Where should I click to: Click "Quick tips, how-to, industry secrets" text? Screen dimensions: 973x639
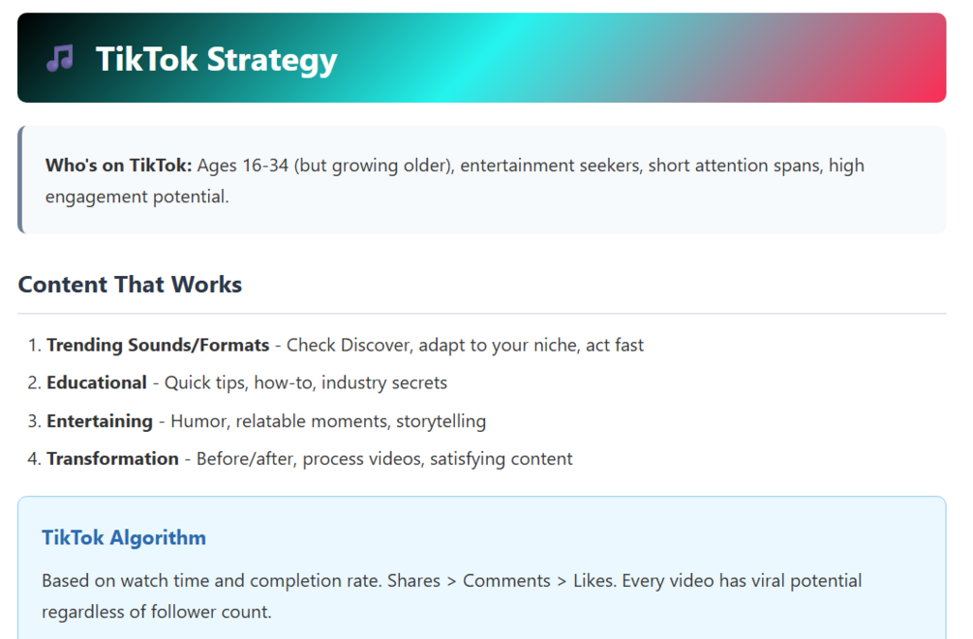306,383
